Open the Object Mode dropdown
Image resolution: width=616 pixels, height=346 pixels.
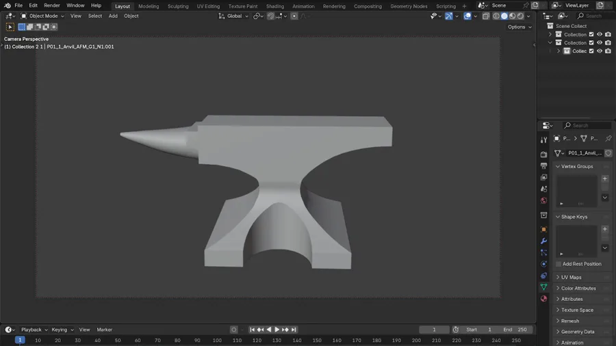click(x=42, y=16)
